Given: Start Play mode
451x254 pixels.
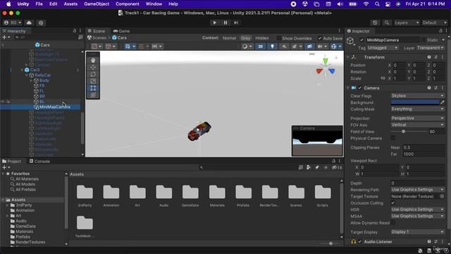Looking at the screenshot, I should pyautogui.click(x=214, y=23).
